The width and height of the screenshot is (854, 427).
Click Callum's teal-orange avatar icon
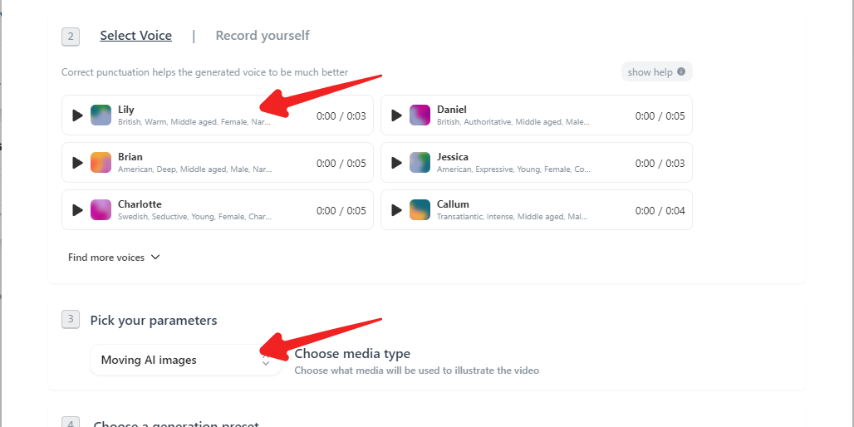pyautogui.click(x=420, y=210)
